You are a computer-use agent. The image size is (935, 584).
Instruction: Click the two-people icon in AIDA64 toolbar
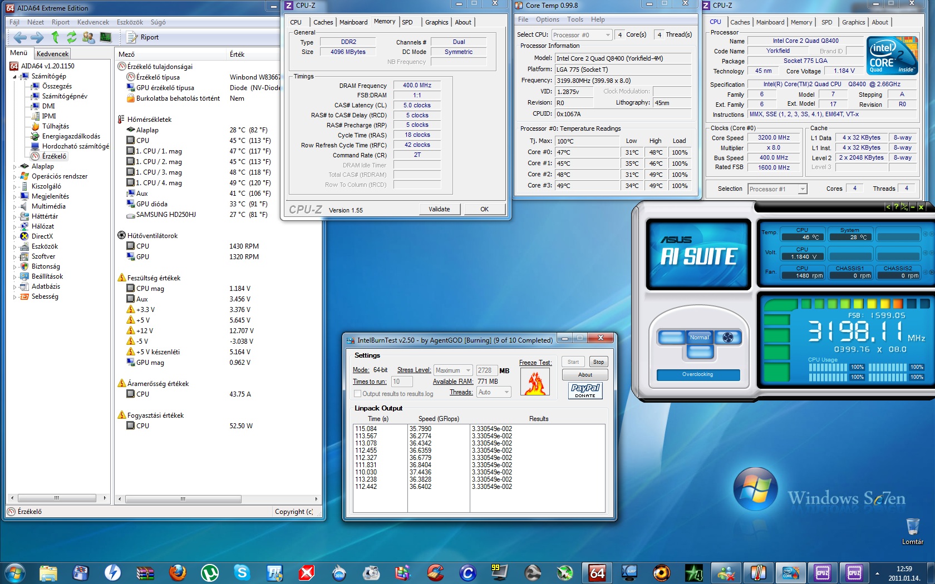(88, 37)
